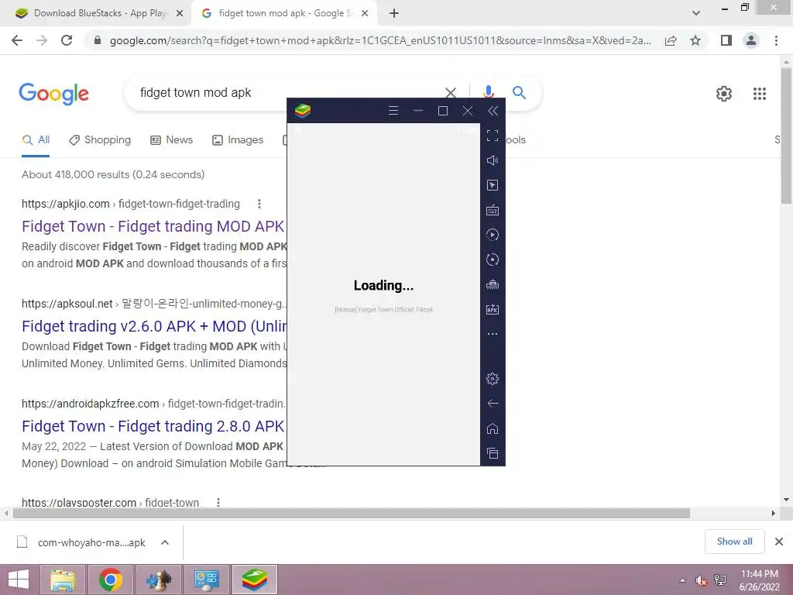Open the BlueStacks more options ellipsis

tap(492, 334)
